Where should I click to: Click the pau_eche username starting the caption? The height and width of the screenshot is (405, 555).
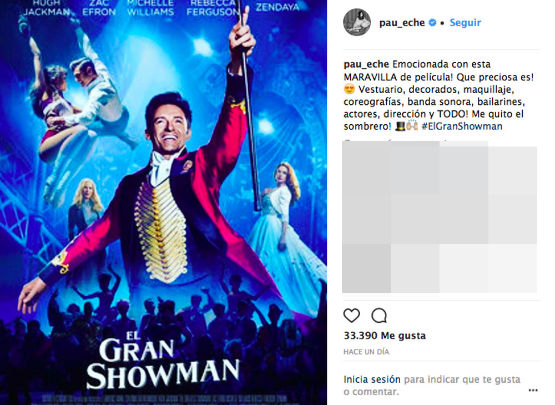[366, 64]
